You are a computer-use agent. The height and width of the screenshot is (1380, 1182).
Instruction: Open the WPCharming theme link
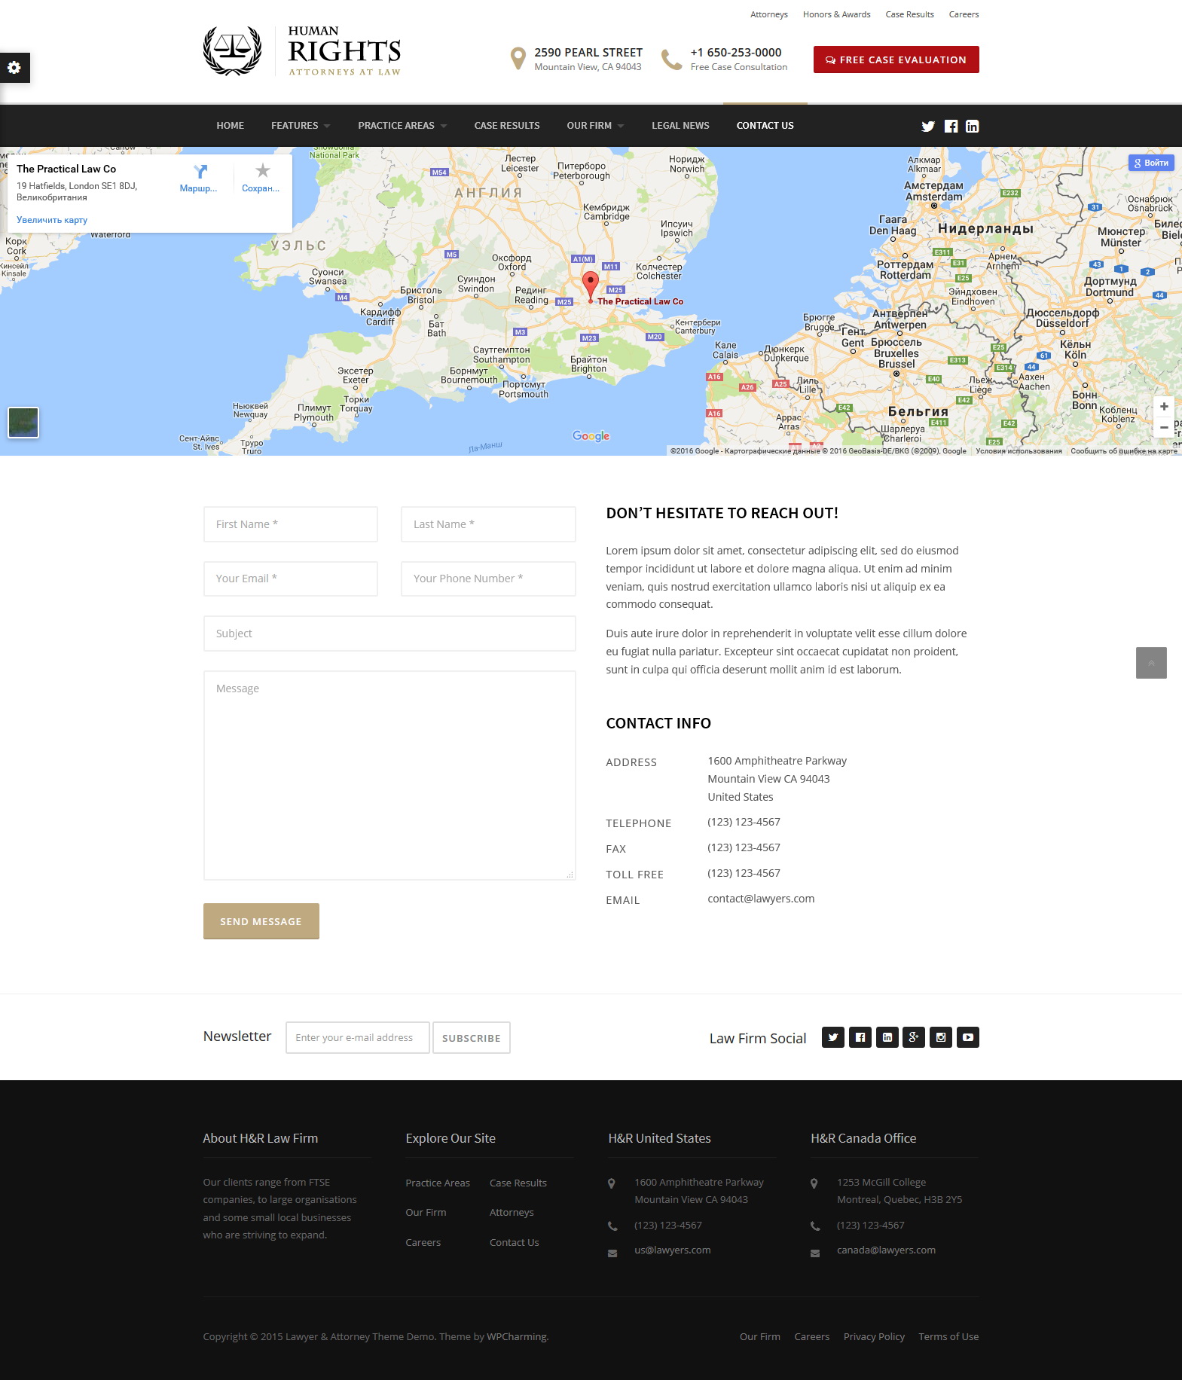pos(517,1336)
